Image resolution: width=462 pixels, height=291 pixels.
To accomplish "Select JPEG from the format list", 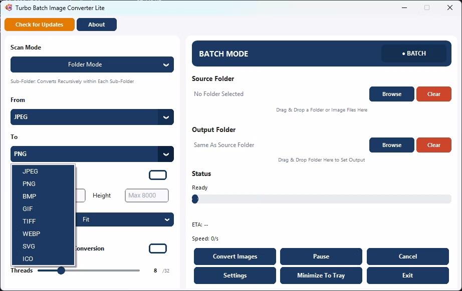I will click(x=43, y=171).
